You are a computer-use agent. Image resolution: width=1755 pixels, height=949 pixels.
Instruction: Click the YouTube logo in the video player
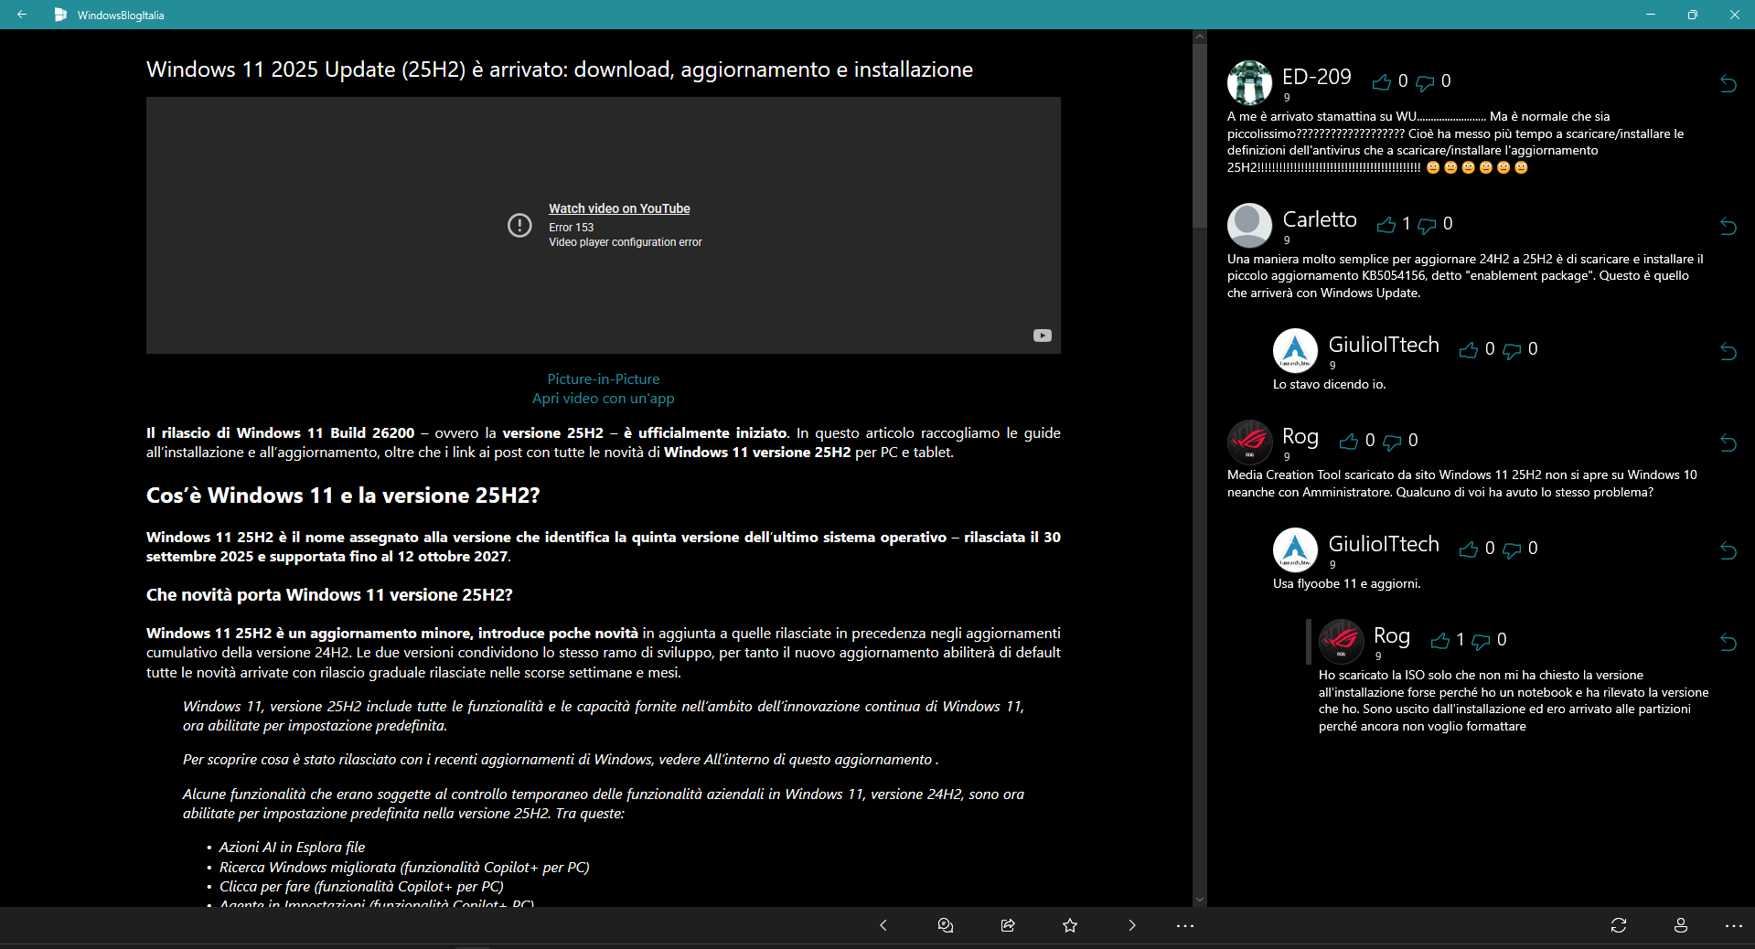(1043, 336)
